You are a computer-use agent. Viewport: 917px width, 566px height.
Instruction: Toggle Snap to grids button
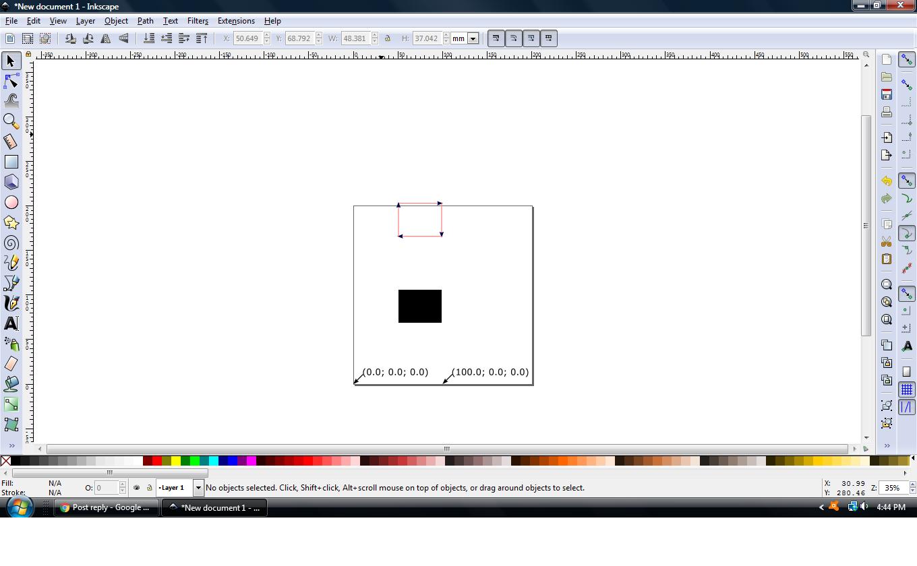907,389
